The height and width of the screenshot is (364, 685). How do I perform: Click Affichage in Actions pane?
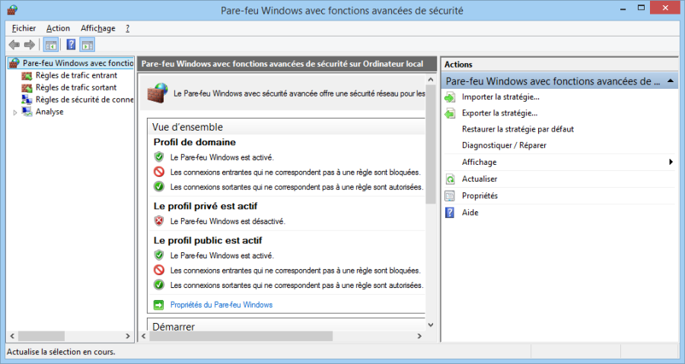(x=479, y=162)
